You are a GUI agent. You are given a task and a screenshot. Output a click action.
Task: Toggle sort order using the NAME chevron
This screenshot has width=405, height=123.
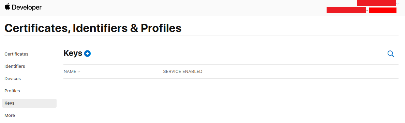coord(79,72)
